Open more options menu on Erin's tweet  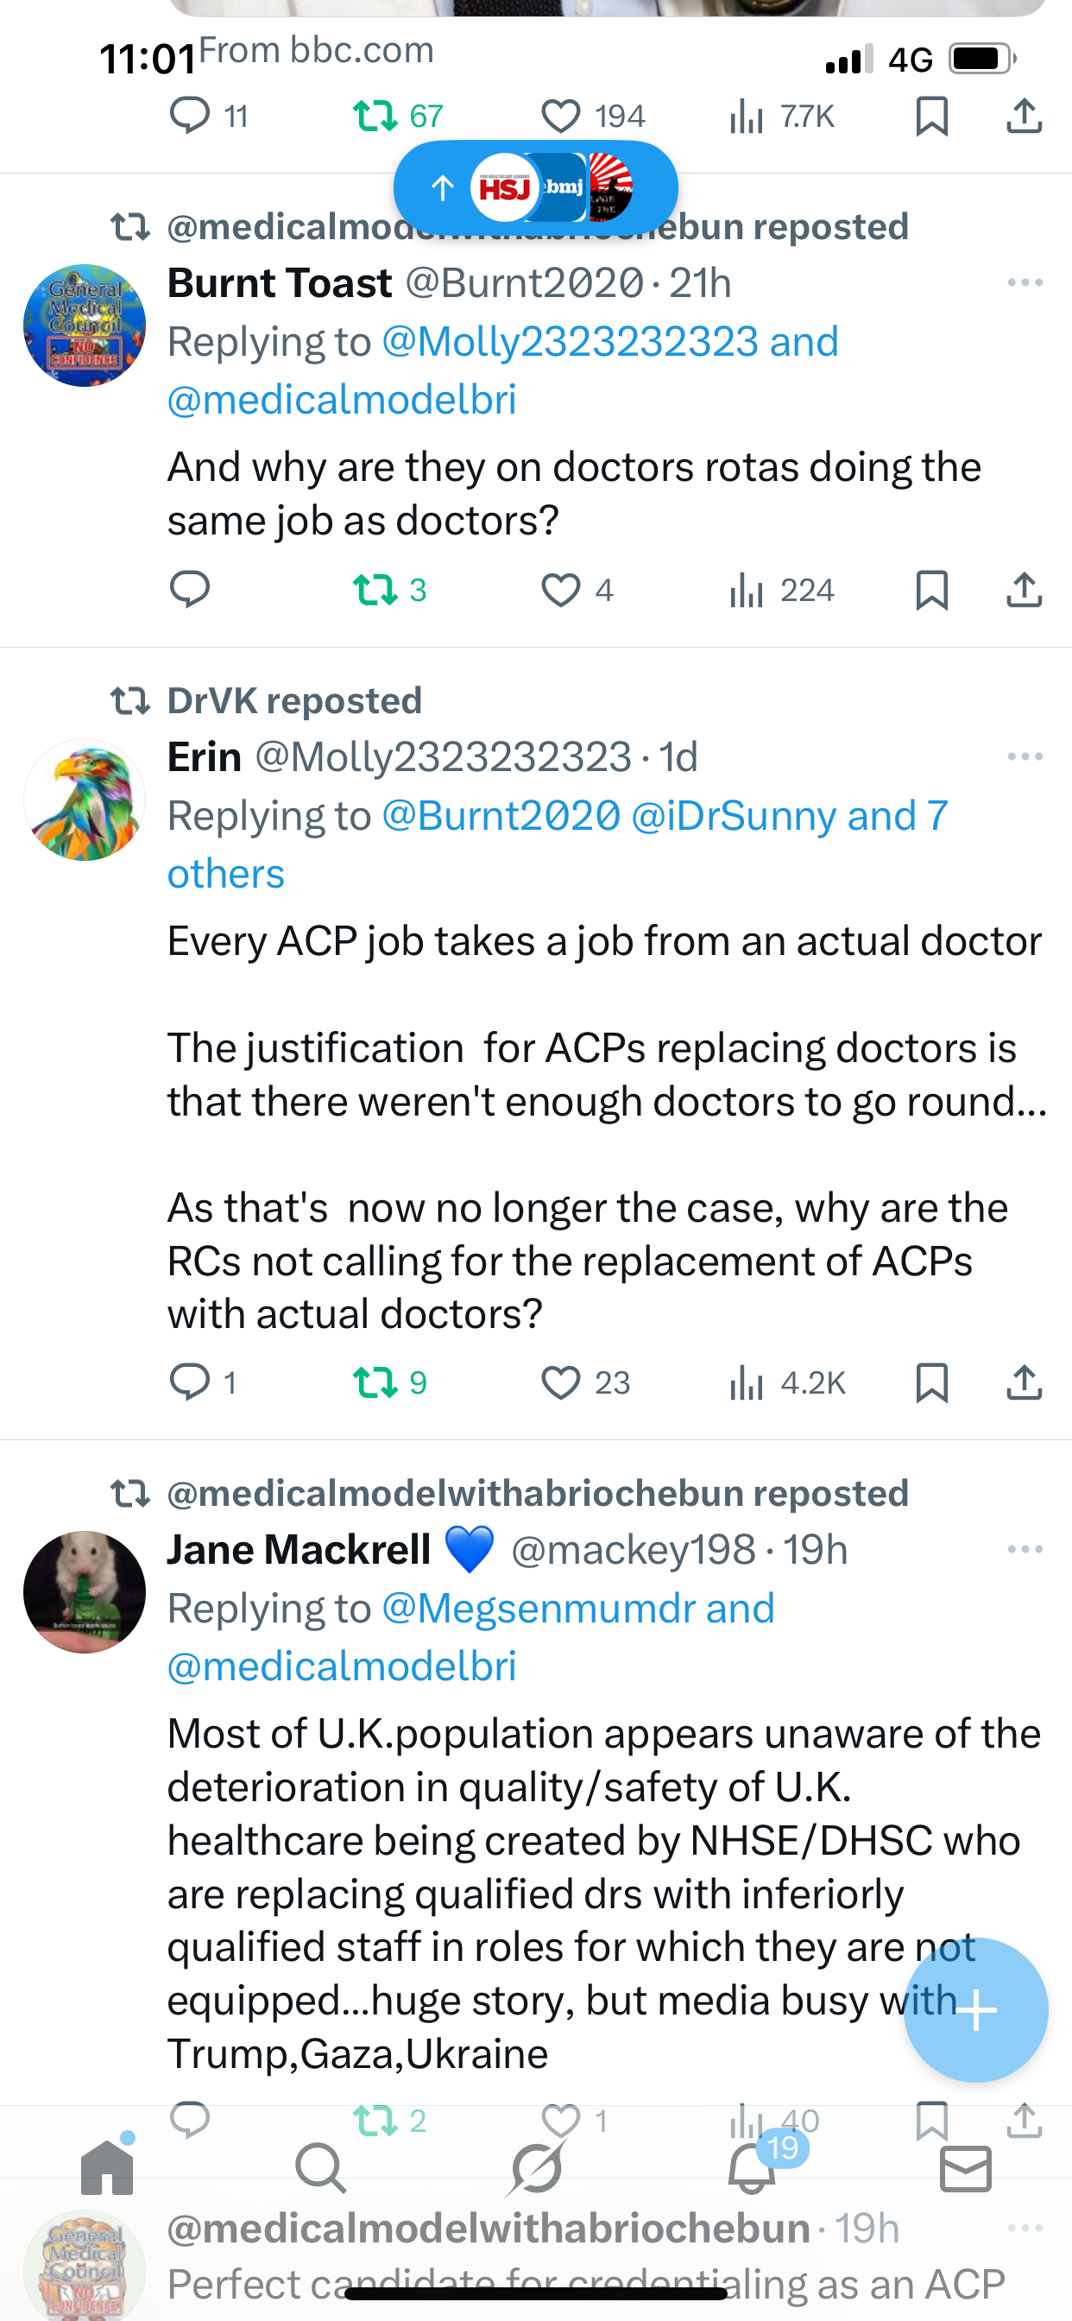tap(1025, 757)
